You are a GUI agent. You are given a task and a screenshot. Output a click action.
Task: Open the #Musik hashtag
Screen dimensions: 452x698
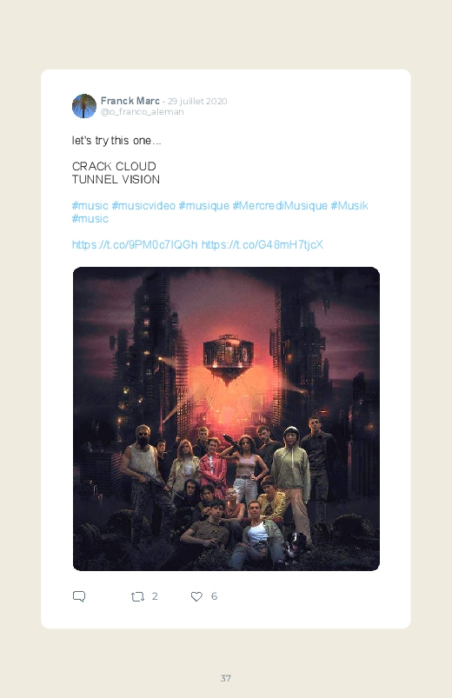coord(349,206)
